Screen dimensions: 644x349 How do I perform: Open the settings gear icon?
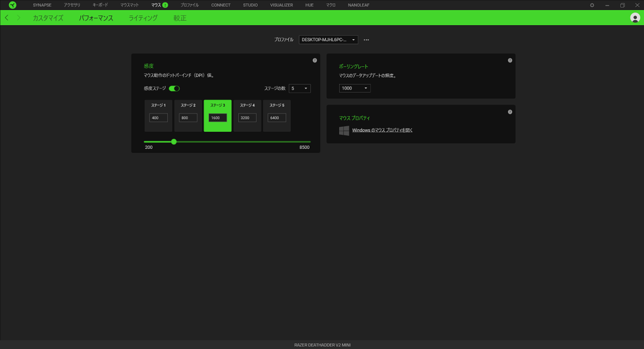[x=592, y=5]
